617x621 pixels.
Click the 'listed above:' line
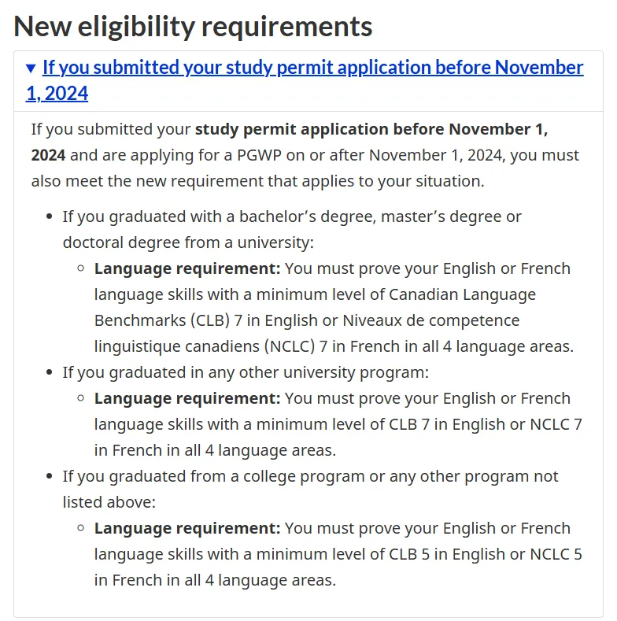point(109,502)
